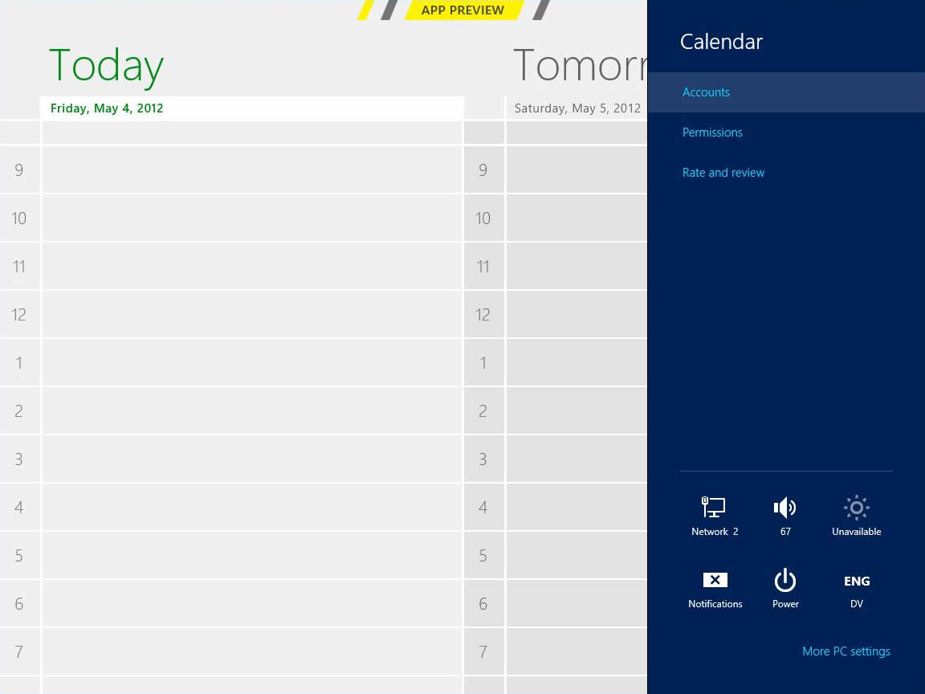Click the volume speaker icon
Screen dimensions: 925x694
click(x=784, y=508)
